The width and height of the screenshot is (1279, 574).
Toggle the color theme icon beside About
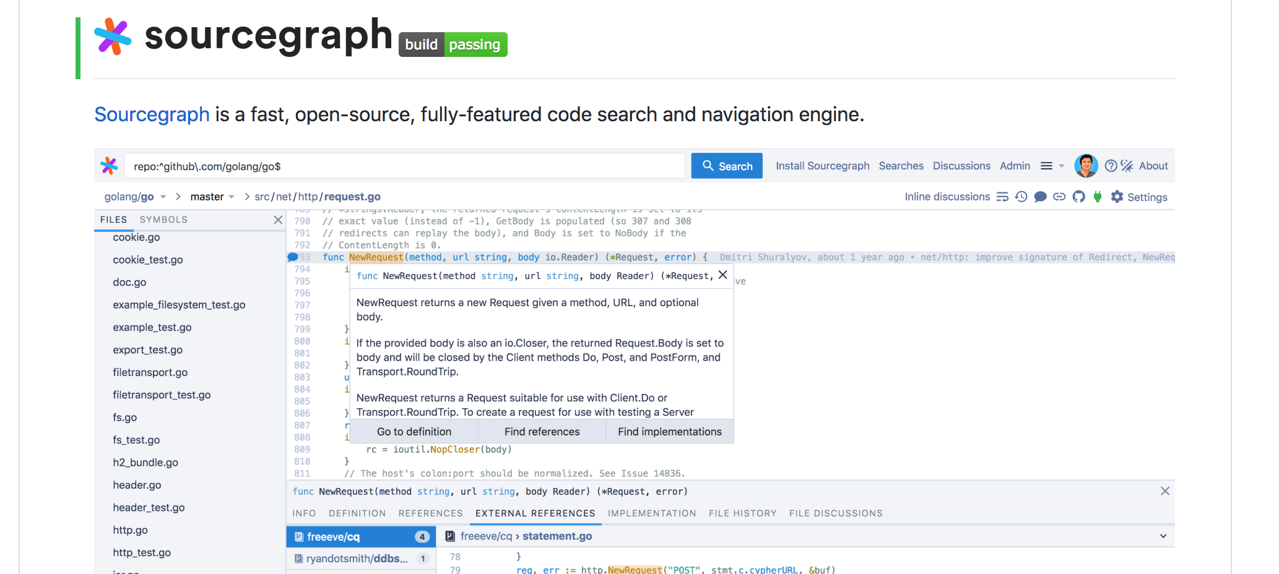click(x=1127, y=166)
